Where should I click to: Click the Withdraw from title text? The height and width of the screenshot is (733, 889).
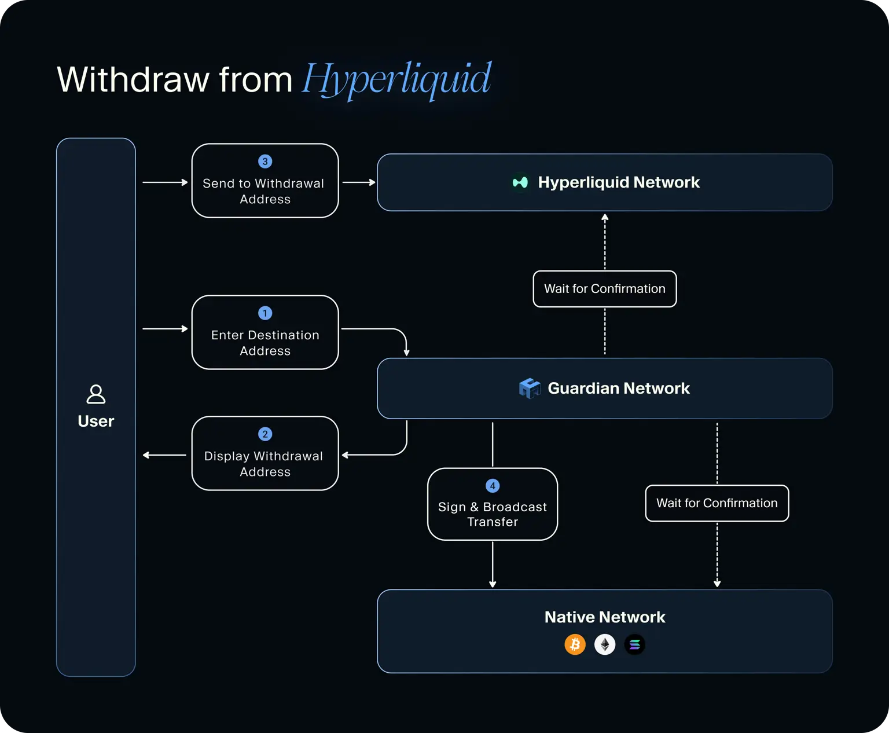tap(175, 79)
